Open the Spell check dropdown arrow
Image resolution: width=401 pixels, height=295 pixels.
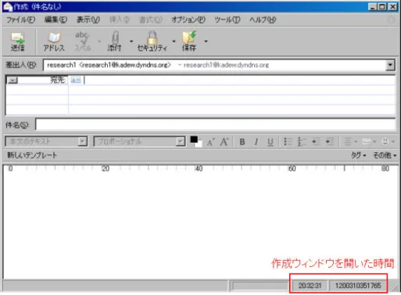point(99,41)
